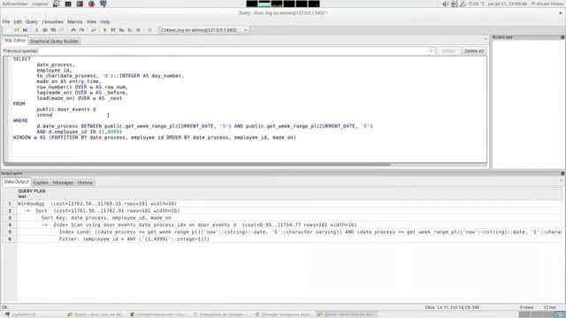The height and width of the screenshot is (318, 566).
Task: Click the Save file toolbar icon
Action: [x=25, y=30]
